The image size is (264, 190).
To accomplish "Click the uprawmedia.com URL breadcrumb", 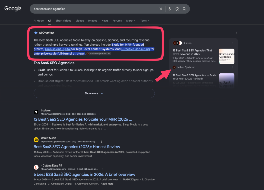I will pos(69,142).
